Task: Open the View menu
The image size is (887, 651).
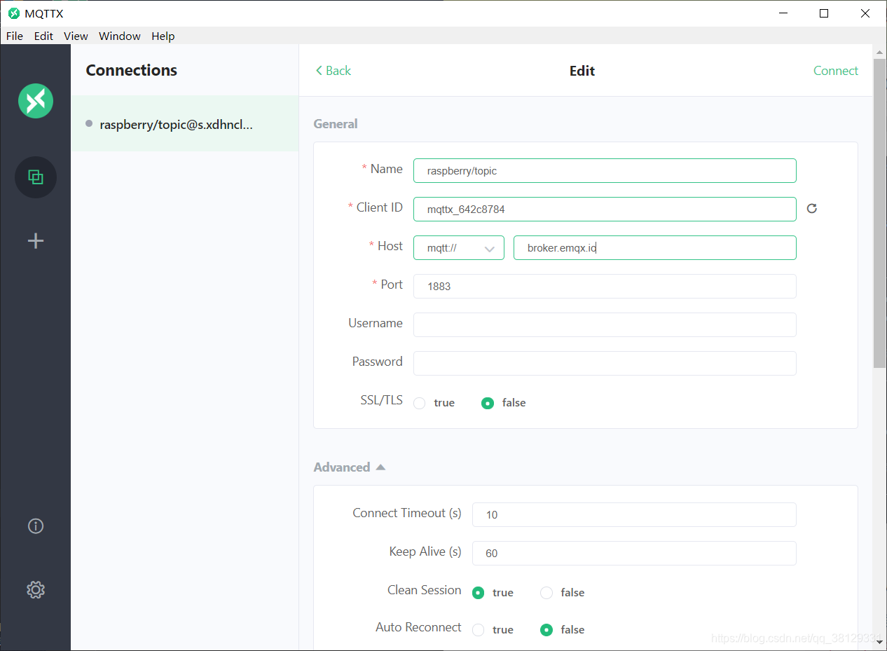Action: tap(76, 36)
